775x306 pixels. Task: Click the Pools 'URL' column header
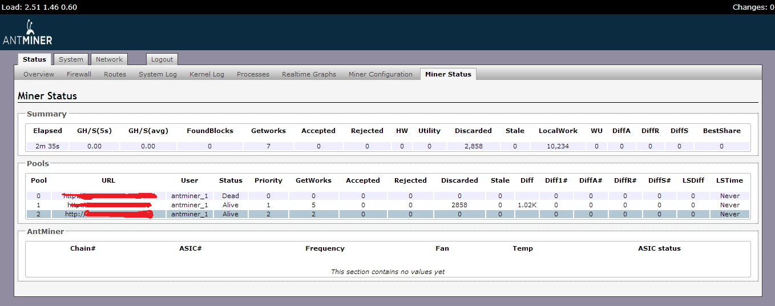click(108, 180)
